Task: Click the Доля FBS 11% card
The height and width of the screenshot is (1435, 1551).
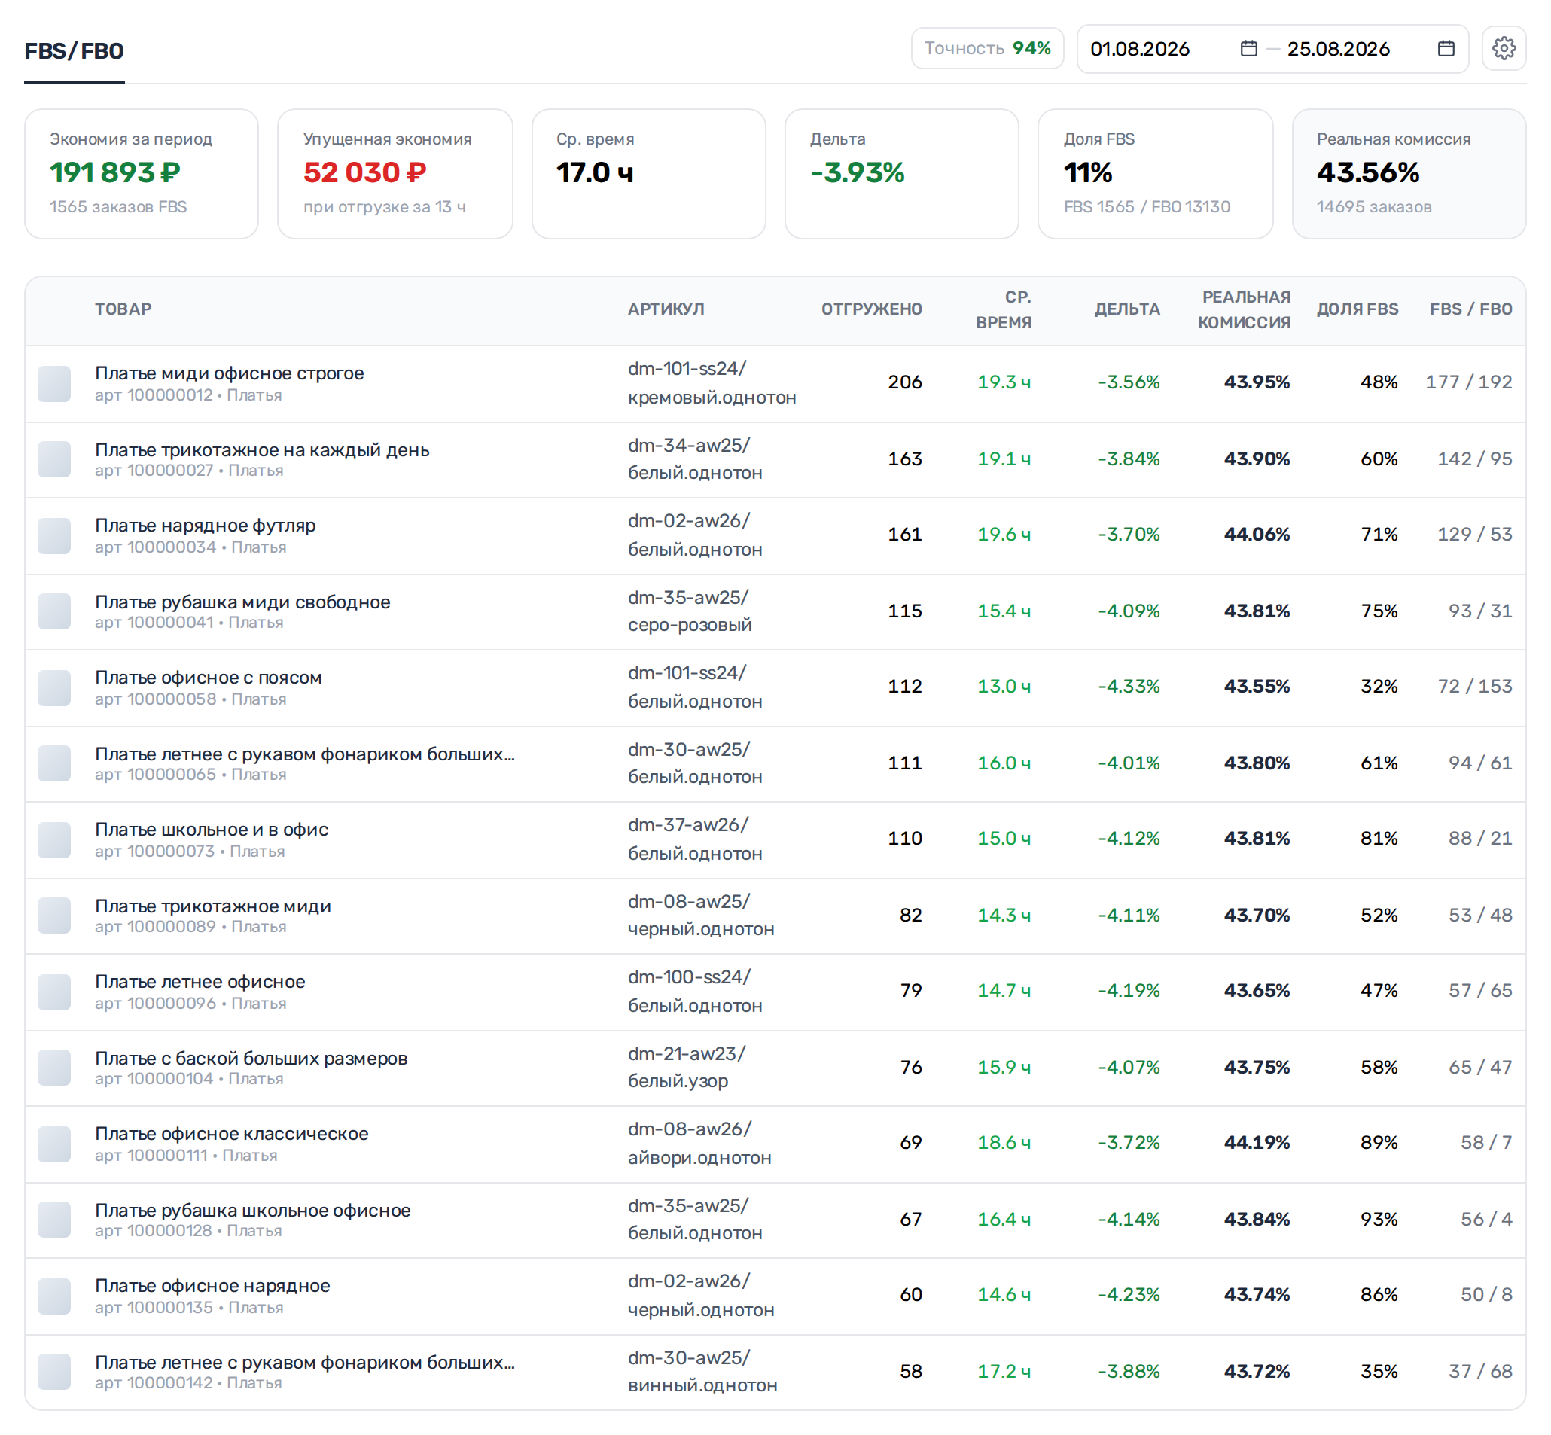Action: click(x=1155, y=174)
